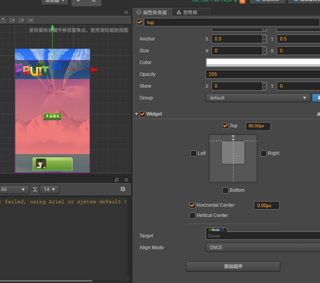This screenshot has height=283, width=320.
Task: Click the orange notification badge at top
Action: pyautogui.click(x=242, y=1)
